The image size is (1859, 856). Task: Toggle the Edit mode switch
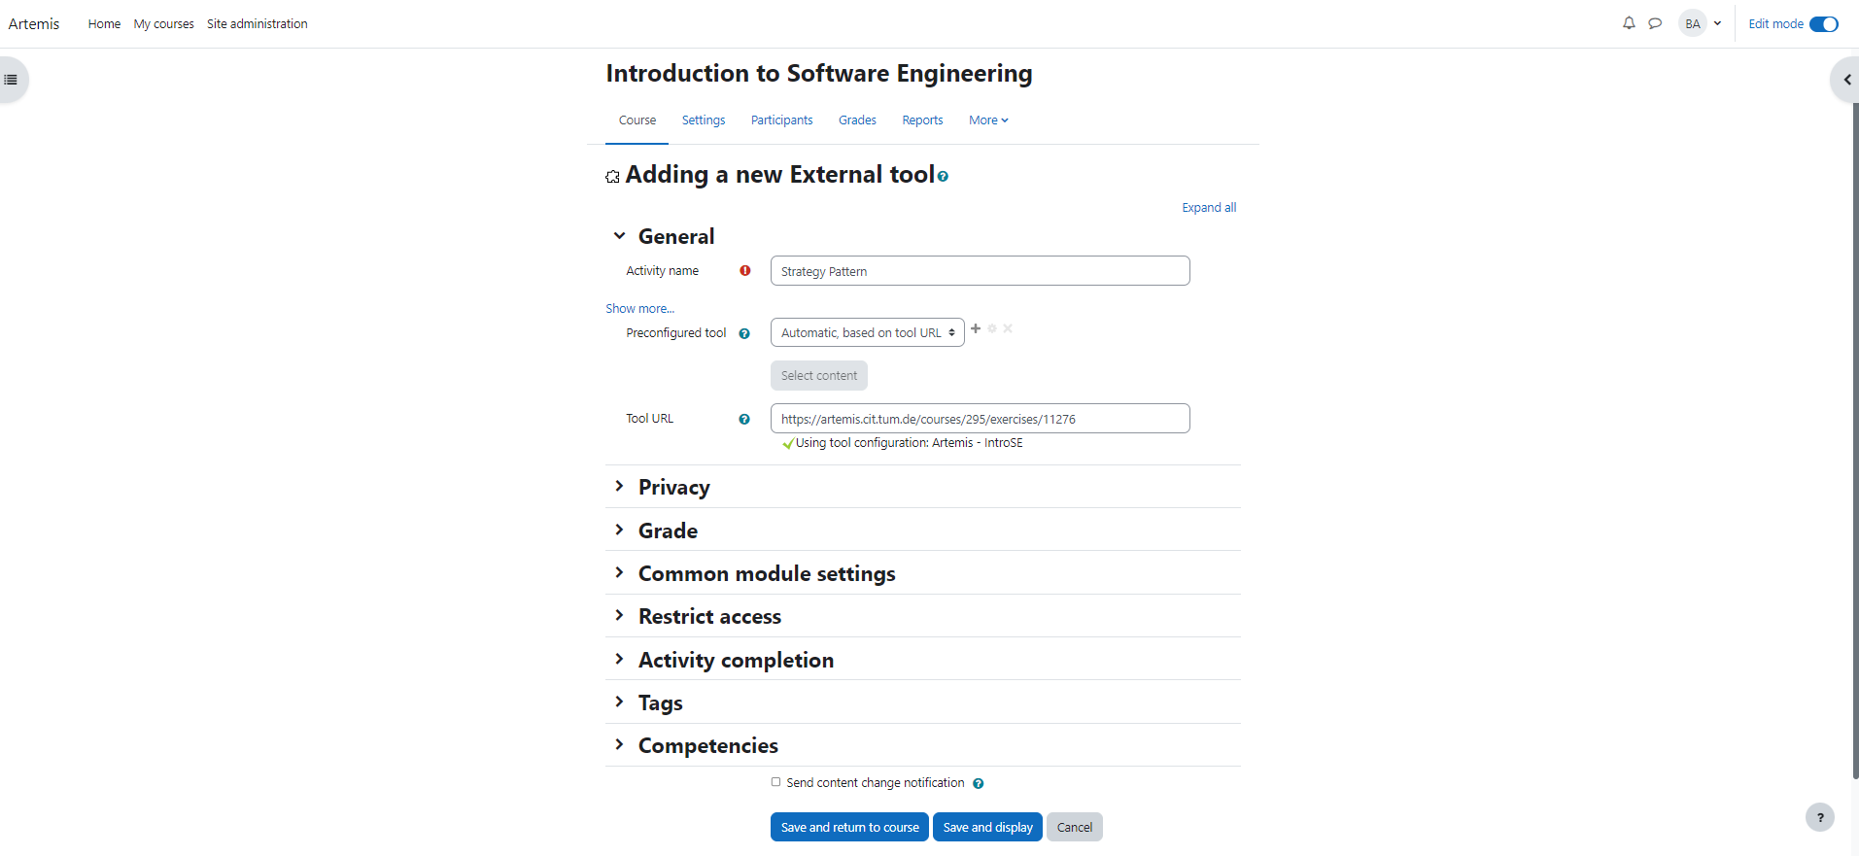tap(1823, 24)
